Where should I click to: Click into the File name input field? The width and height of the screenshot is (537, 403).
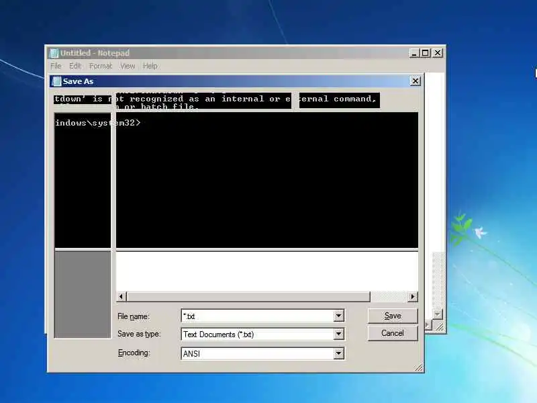pos(258,316)
